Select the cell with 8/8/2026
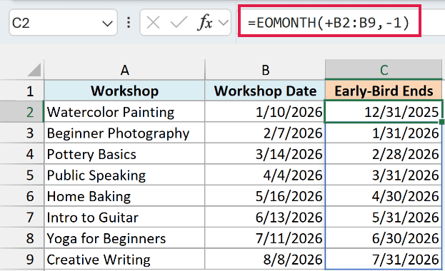 265,259
